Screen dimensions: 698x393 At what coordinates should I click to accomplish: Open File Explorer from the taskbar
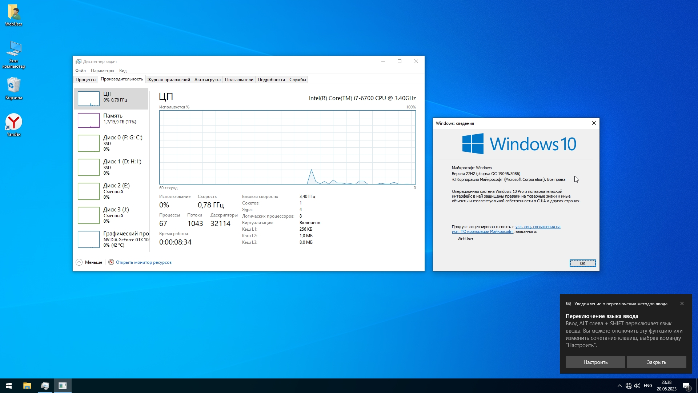[x=27, y=386]
